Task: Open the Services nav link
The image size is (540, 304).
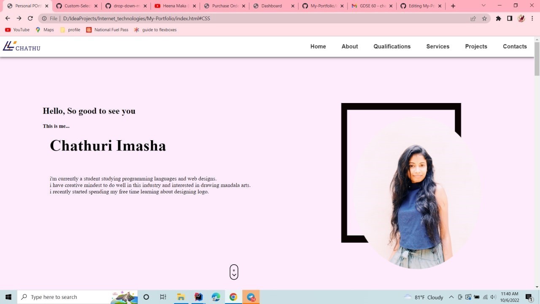Action: (x=438, y=46)
